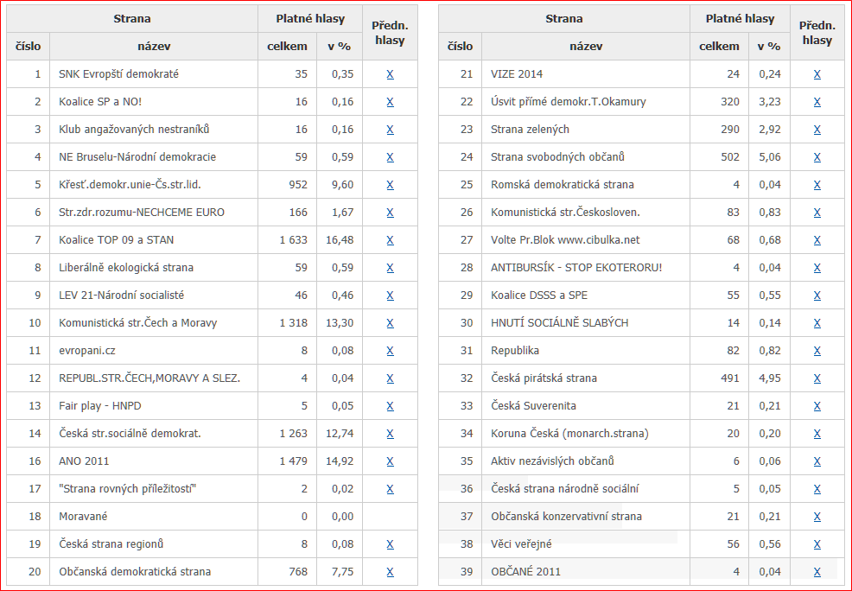The height and width of the screenshot is (591, 852).
Task: Open X link for Česká pirátská strana
Action: point(817,379)
